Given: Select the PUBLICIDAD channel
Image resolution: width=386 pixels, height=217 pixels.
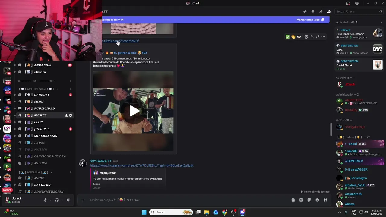Looking at the screenshot, I should (x=45, y=108).
